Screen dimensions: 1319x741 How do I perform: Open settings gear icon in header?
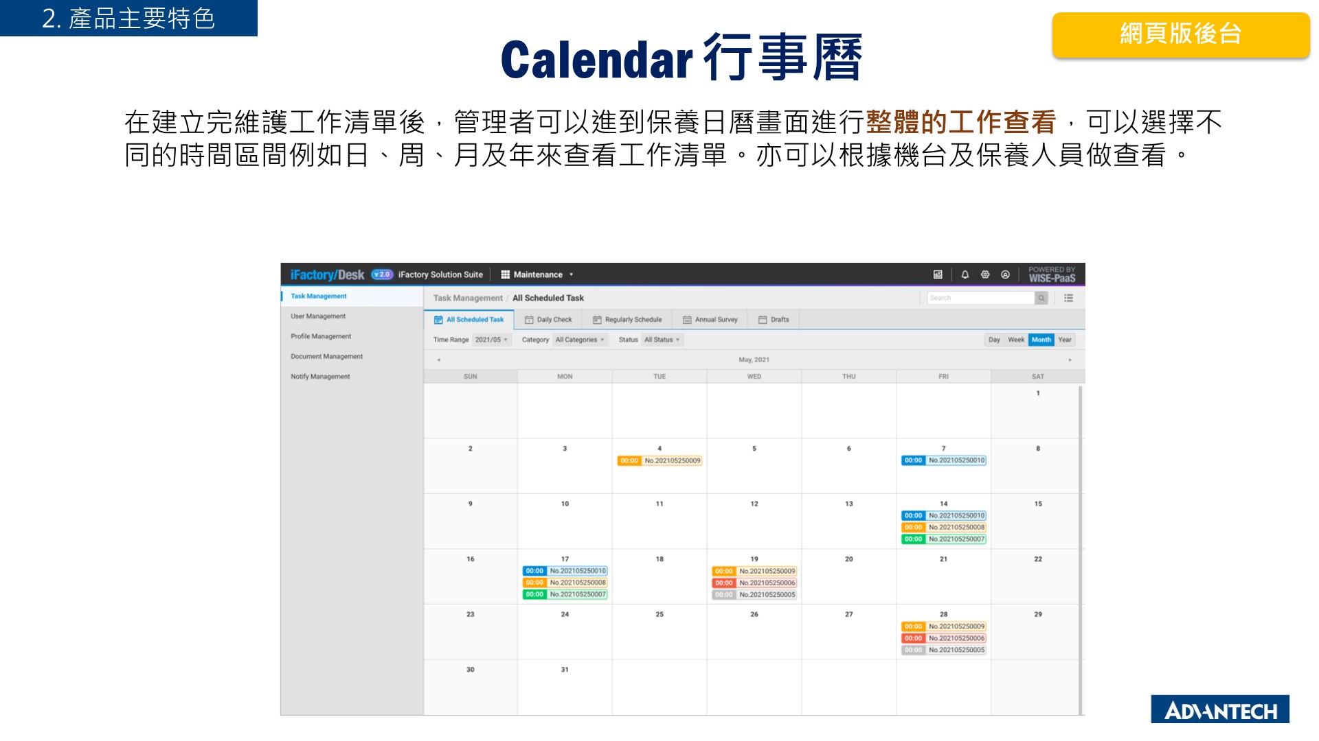pos(985,274)
